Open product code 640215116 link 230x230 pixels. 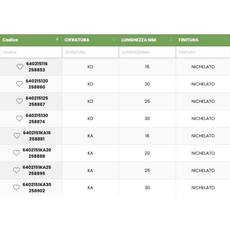(x=37, y=64)
